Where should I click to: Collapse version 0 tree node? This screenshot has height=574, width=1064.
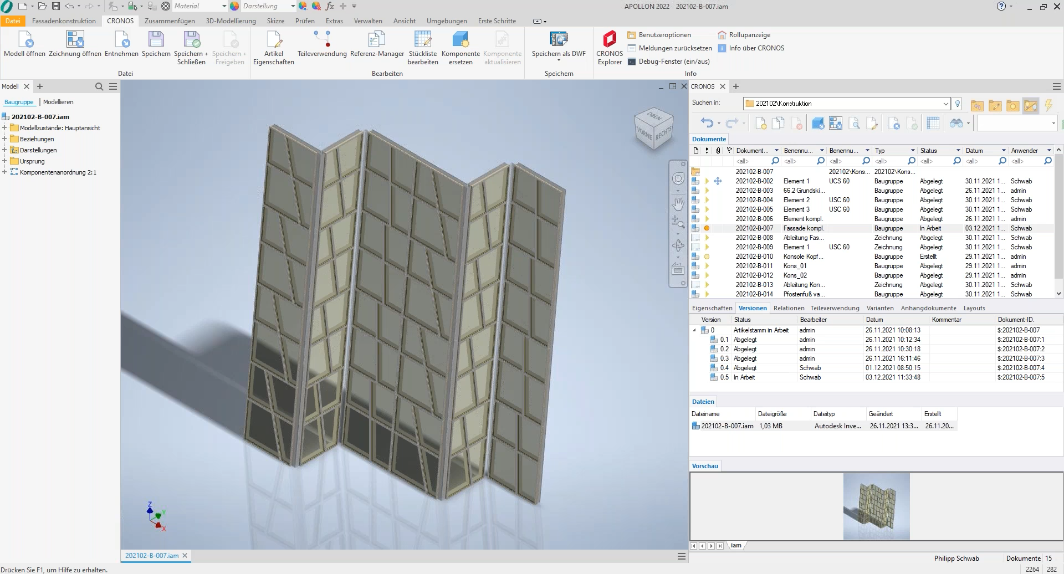point(694,330)
